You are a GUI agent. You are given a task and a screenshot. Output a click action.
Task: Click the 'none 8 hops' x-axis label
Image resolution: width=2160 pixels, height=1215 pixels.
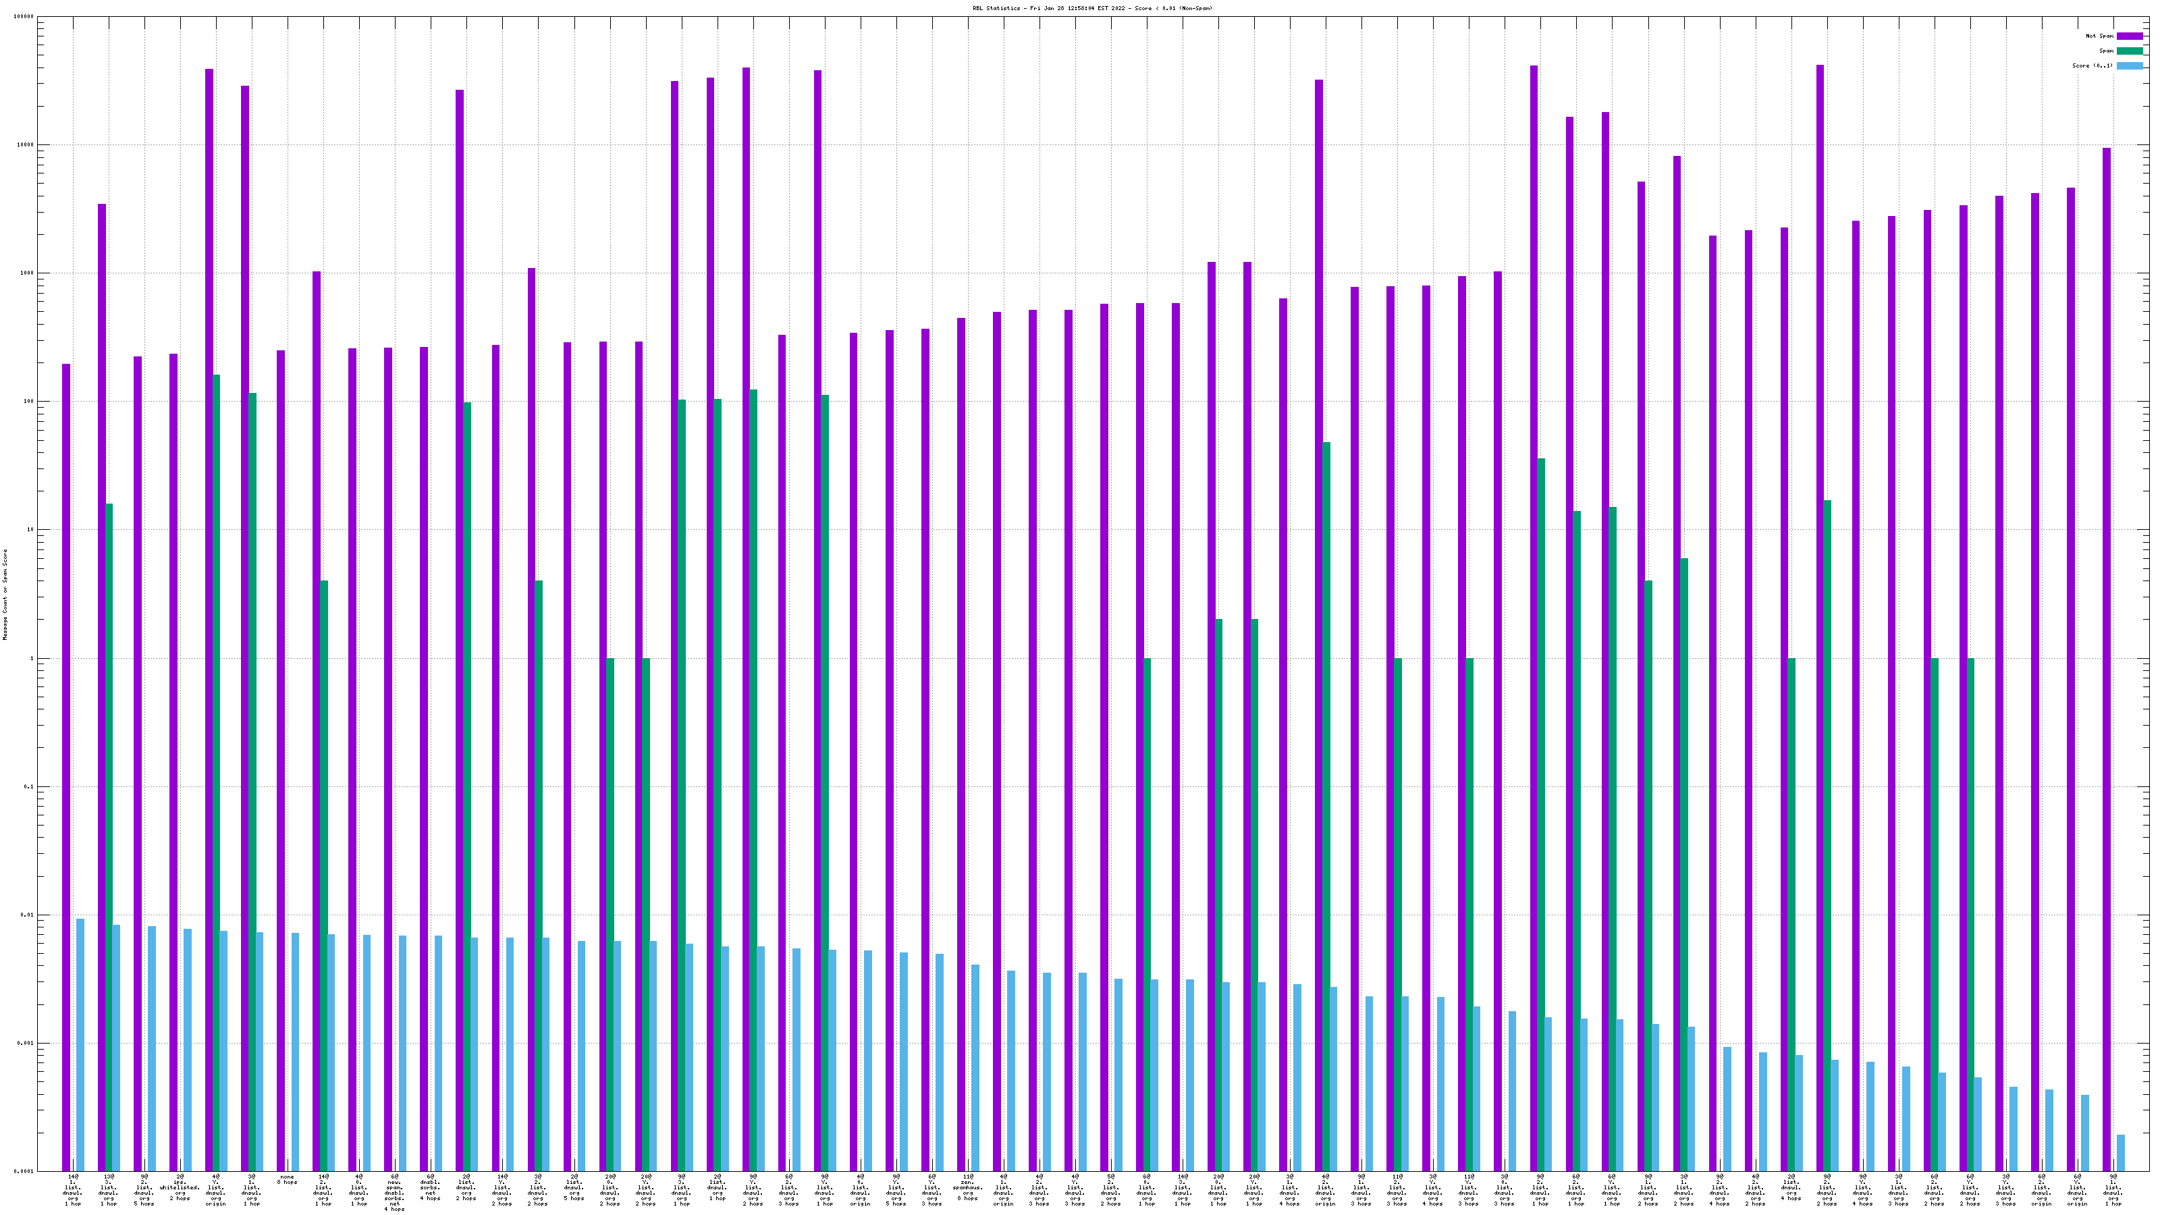[x=288, y=1179]
